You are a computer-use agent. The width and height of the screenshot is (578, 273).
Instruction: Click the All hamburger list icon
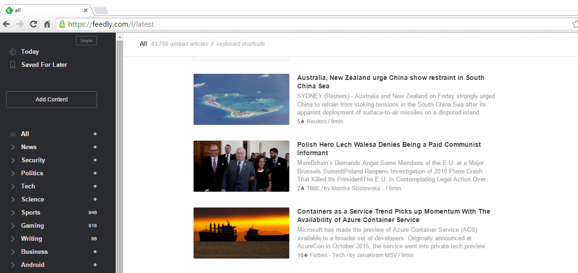coord(13,134)
